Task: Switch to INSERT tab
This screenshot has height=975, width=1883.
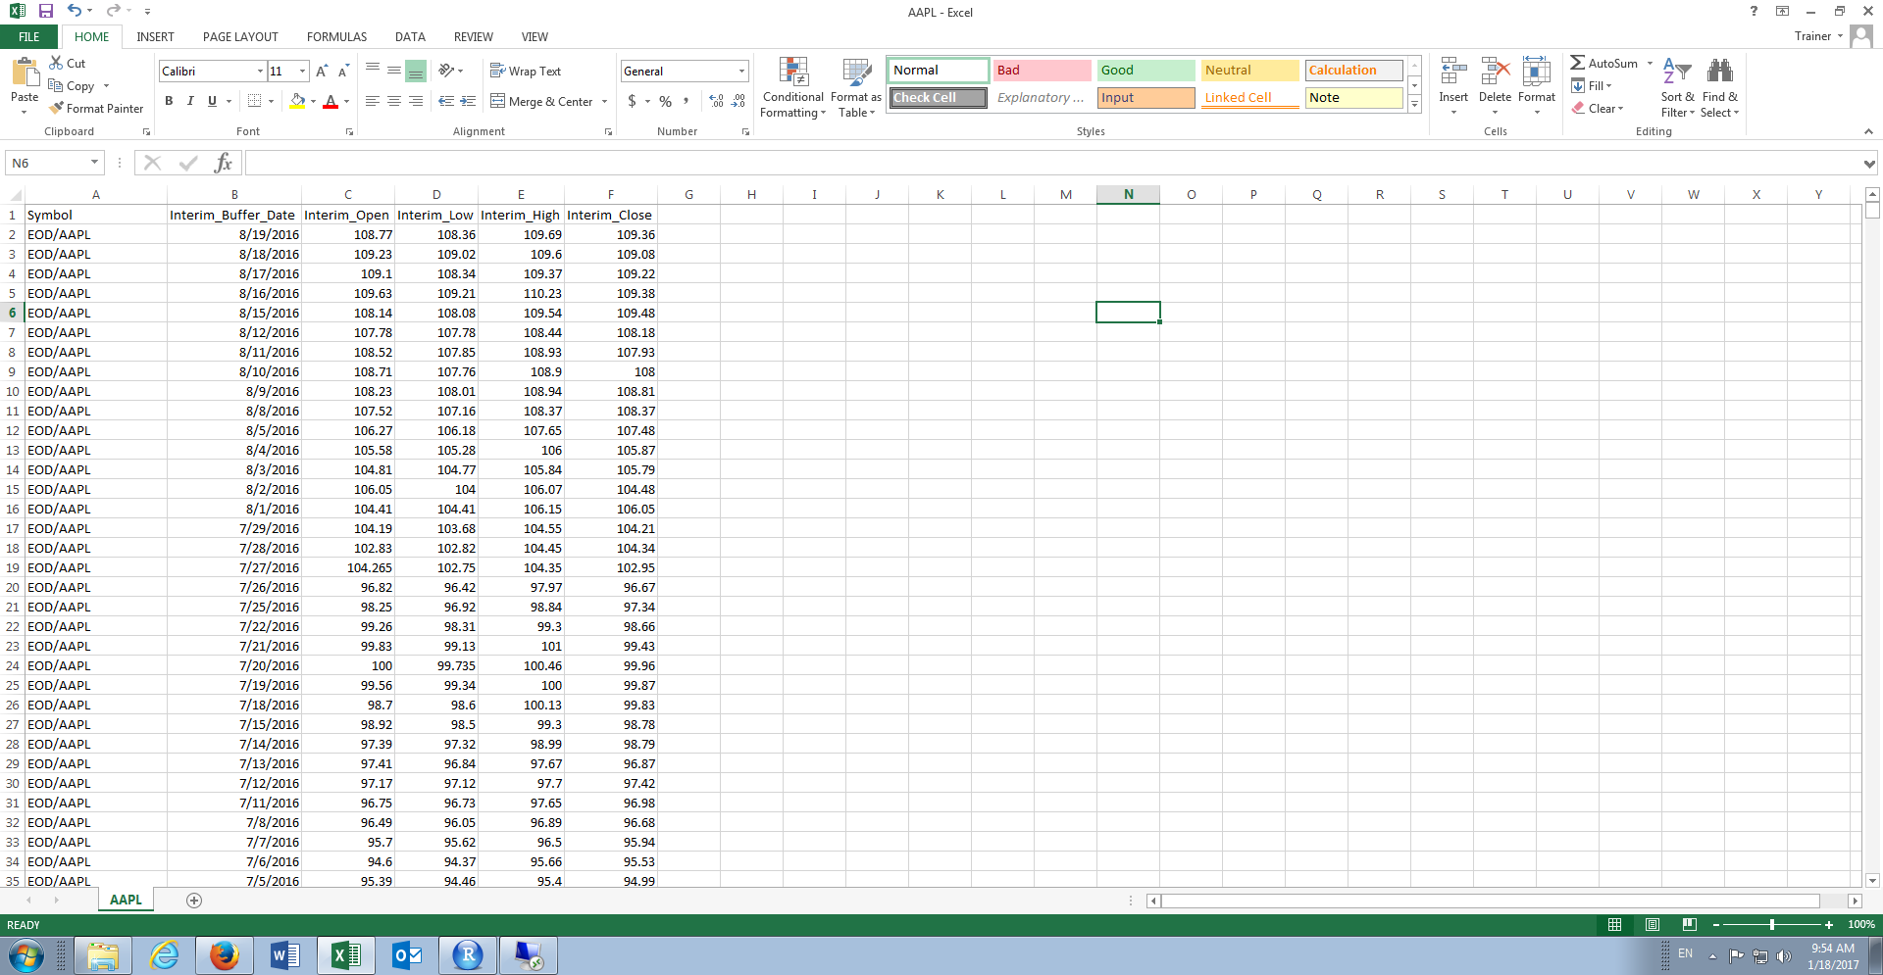Action: (x=155, y=37)
